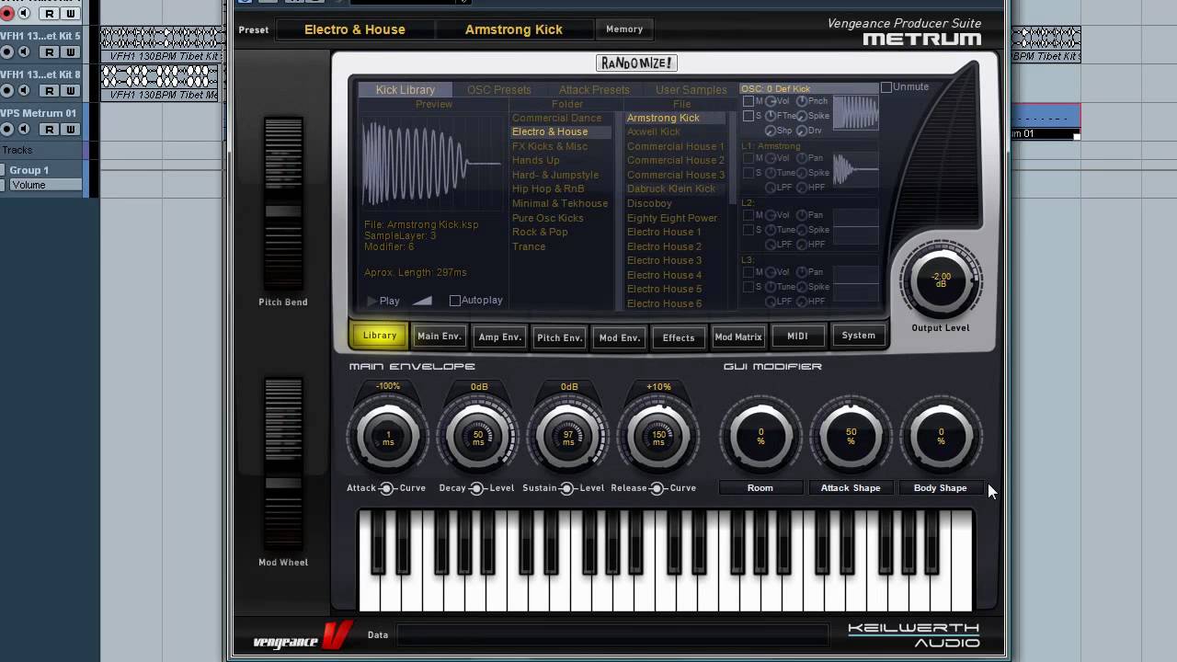The height and width of the screenshot is (662, 1177).
Task: Choose the Eighty Eight Power kick file
Action: tap(672, 218)
